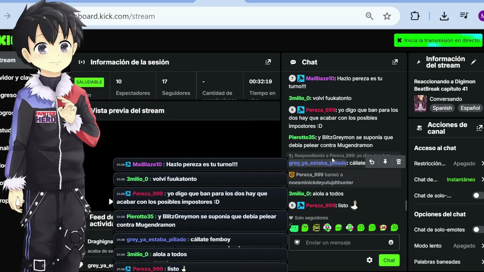
Task: Click the Opciones del chat heading
Action: 440,214
